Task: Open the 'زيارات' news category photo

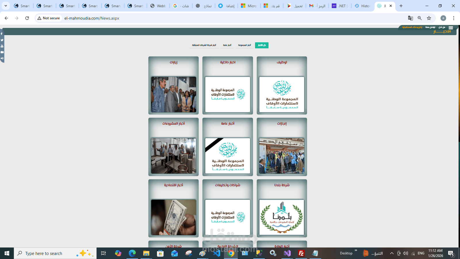Action: coord(174,94)
